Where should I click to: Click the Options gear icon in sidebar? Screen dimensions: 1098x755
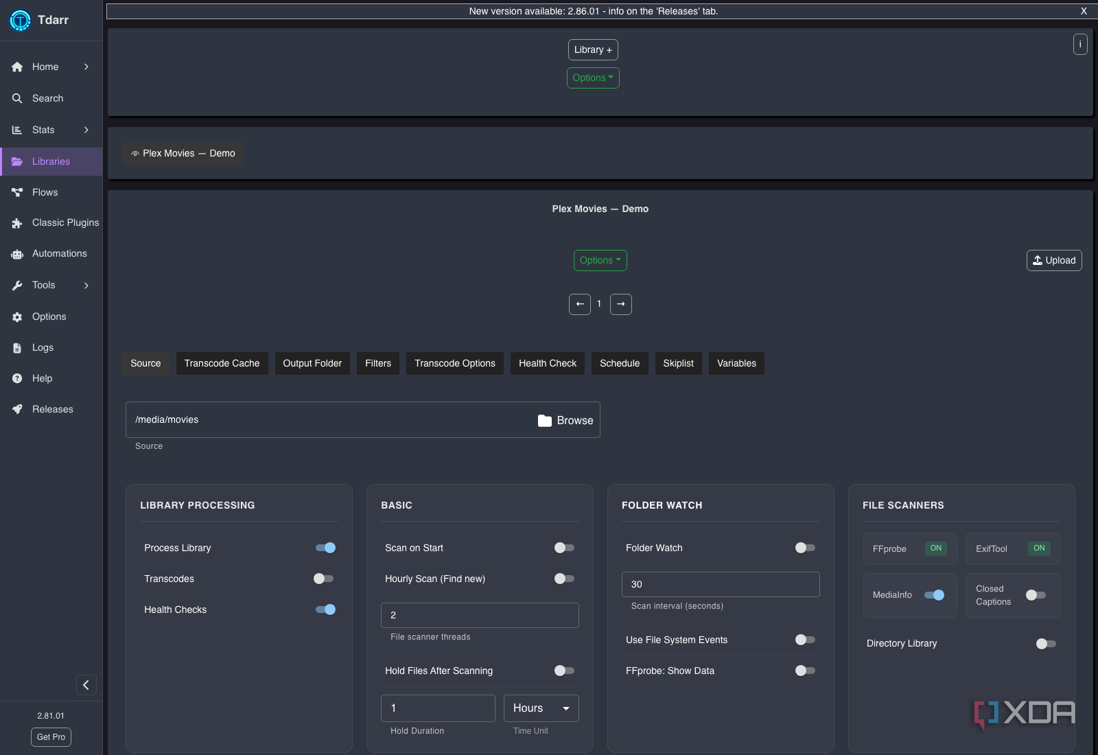(x=17, y=316)
